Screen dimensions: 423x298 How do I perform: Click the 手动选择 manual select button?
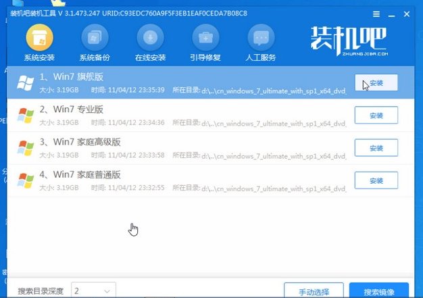pyautogui.click(x=314, y=291)
